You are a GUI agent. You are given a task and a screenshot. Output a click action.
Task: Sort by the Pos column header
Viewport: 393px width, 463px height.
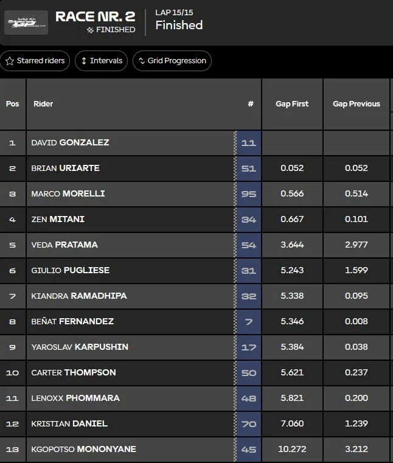(x=12, y=104)
